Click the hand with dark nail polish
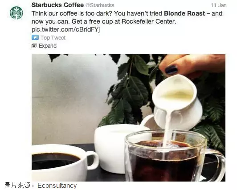 click(x=192, y=66)
